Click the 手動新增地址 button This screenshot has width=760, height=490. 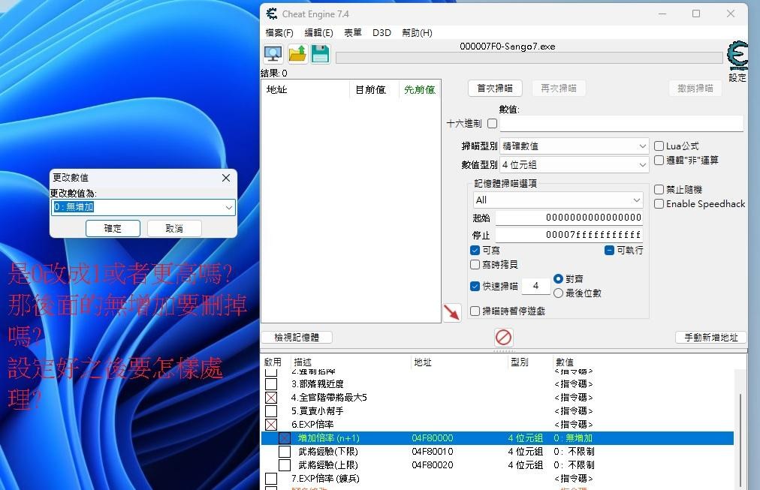click(x=711, y=337)
